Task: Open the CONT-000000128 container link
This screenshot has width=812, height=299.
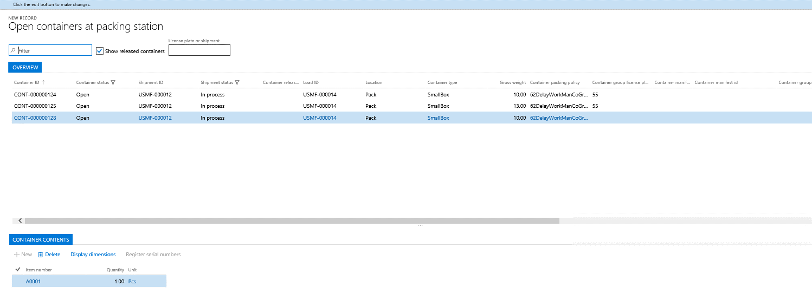Action: point(35,118)
